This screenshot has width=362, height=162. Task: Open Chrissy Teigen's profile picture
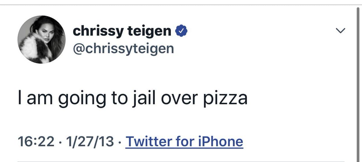[x=42, y=40]
